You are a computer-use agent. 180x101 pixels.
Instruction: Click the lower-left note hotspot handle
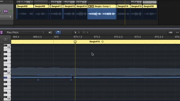click(38, 80)
